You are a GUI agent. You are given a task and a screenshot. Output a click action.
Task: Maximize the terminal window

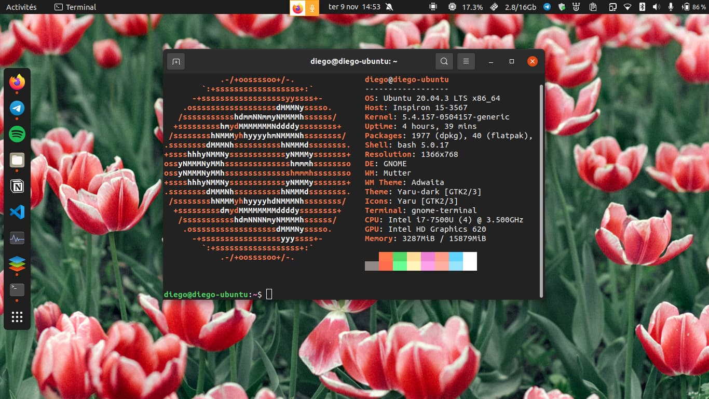point(512,61)
